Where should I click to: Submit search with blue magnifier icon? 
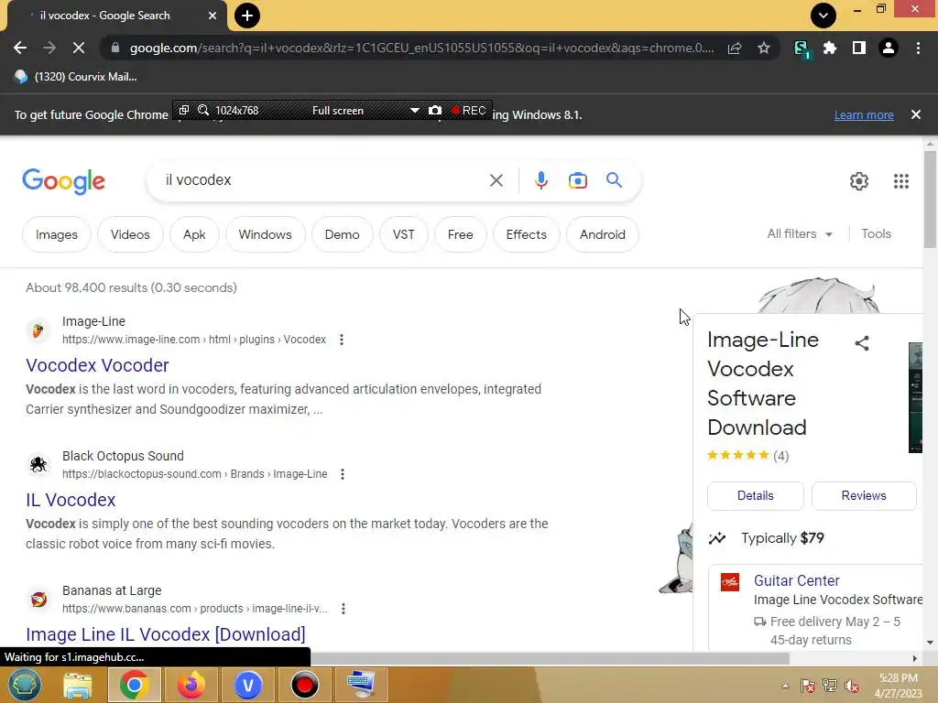click(x=615, y=180)
